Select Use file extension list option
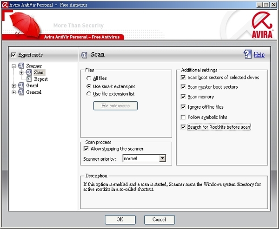279x229 pixels. [89, 94]
